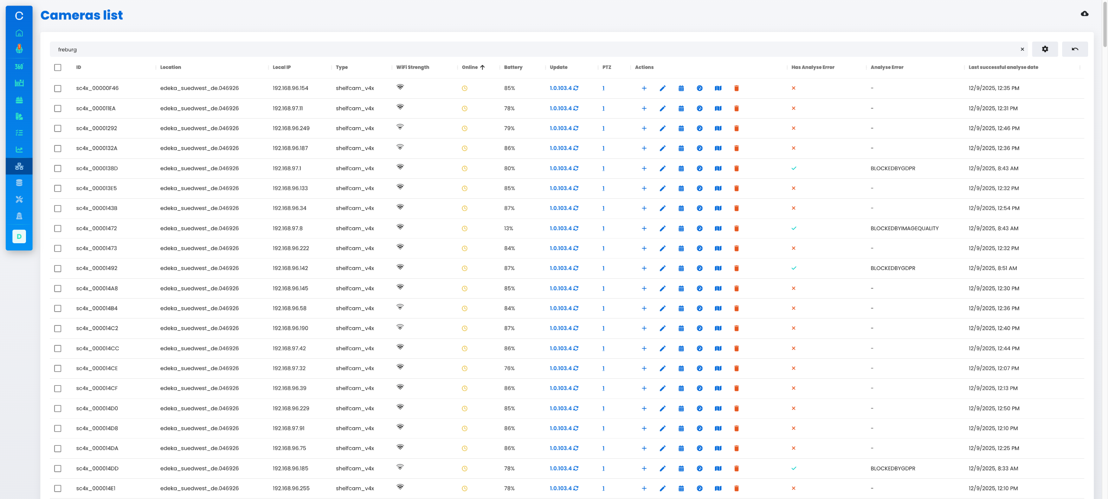This screenshot has width=1108, height=499.
Task: Click the 1.0.103.4 update link for sc4x_000011EA
Action: point(560,109)
